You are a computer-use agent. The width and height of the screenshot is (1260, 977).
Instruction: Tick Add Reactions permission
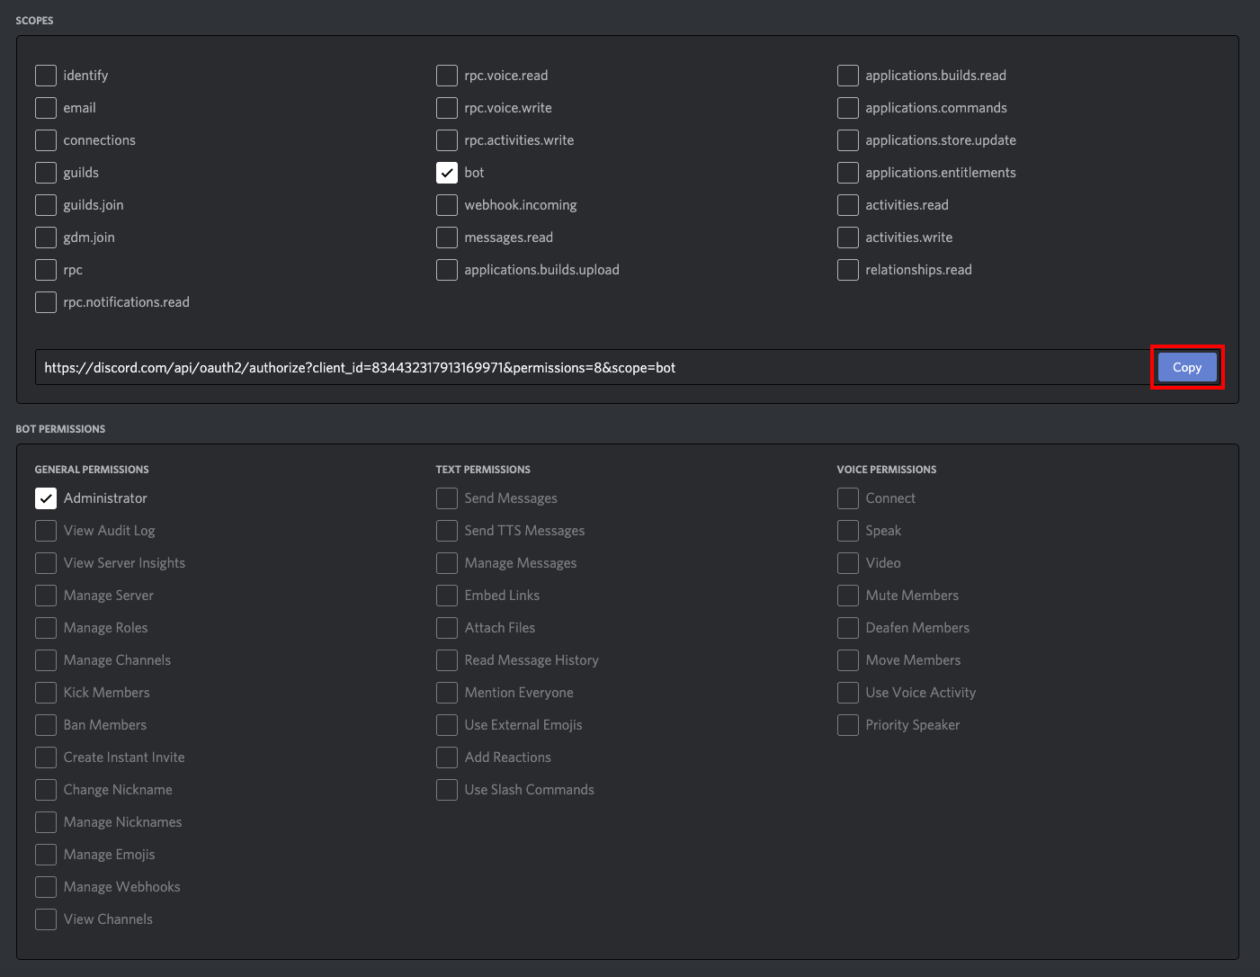point(447,757)
